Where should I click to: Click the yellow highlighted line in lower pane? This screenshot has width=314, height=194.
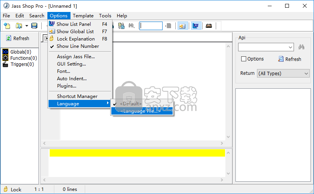[137, 153]
